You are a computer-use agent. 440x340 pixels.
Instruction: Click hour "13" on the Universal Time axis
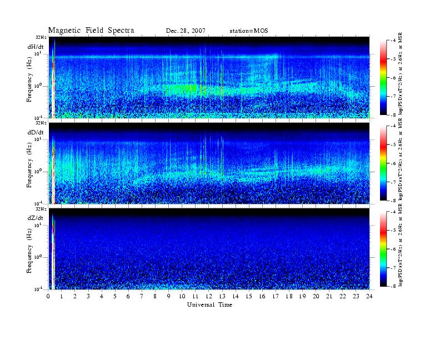[222, 297]
